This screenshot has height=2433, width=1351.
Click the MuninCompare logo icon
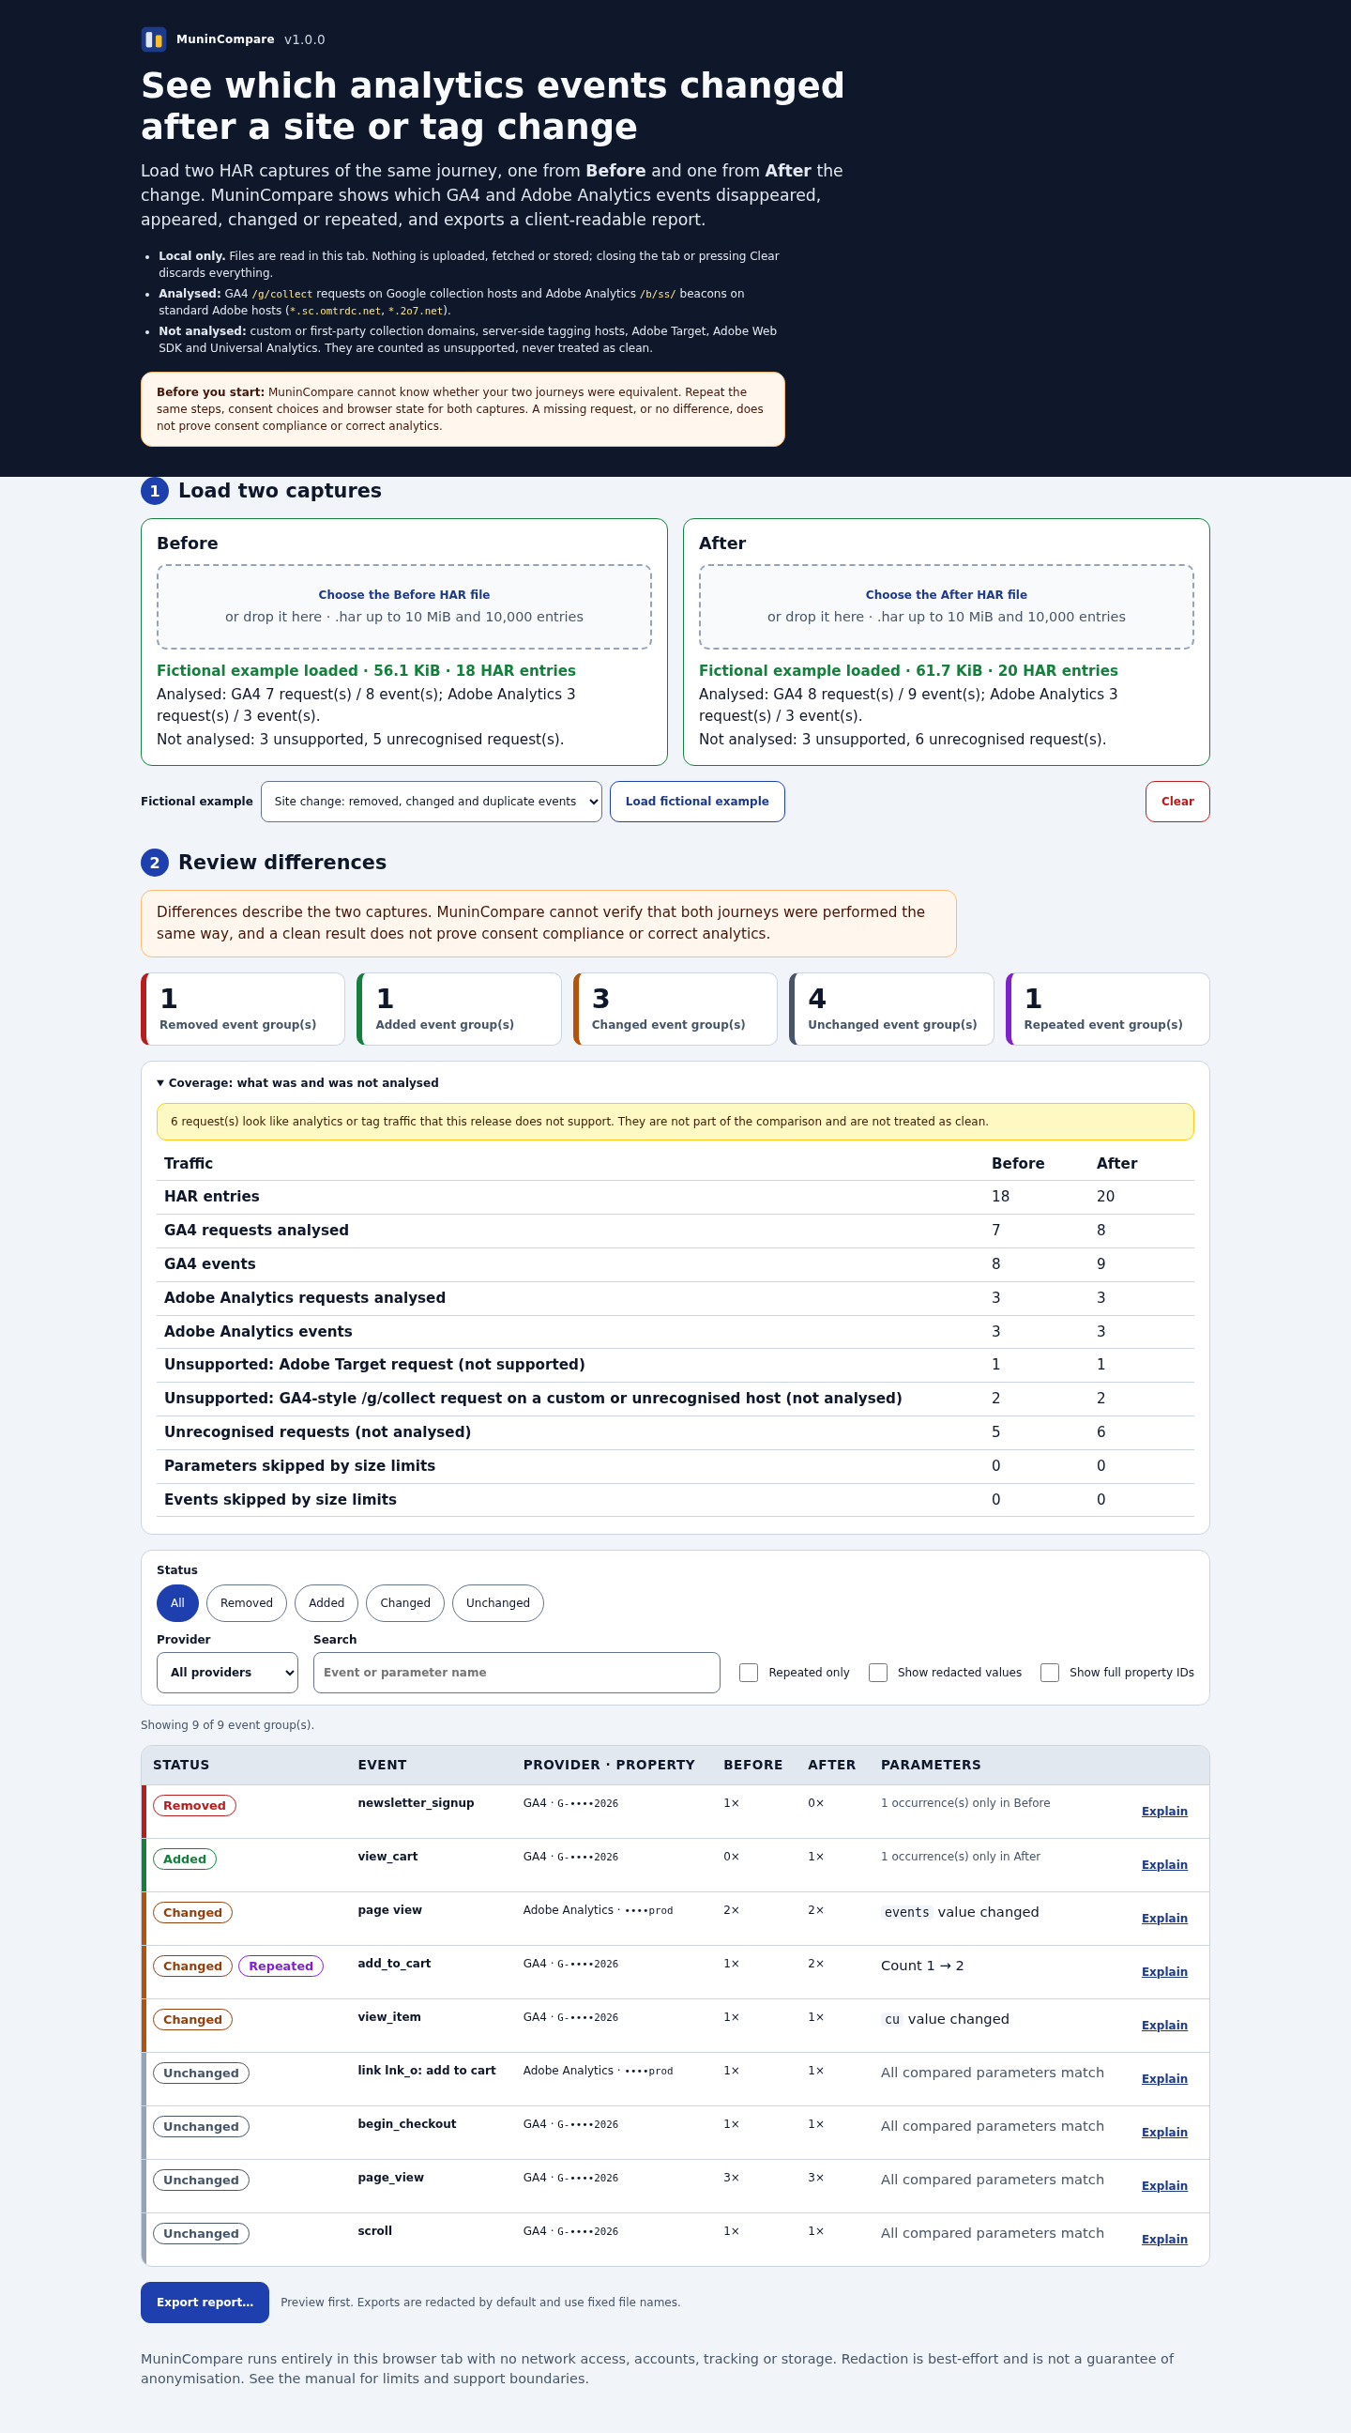point(153,38)
